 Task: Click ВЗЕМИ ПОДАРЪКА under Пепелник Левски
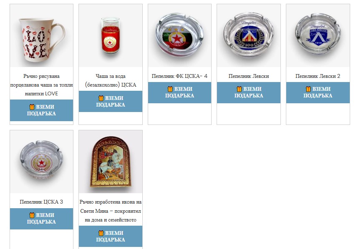pos(249,92)
